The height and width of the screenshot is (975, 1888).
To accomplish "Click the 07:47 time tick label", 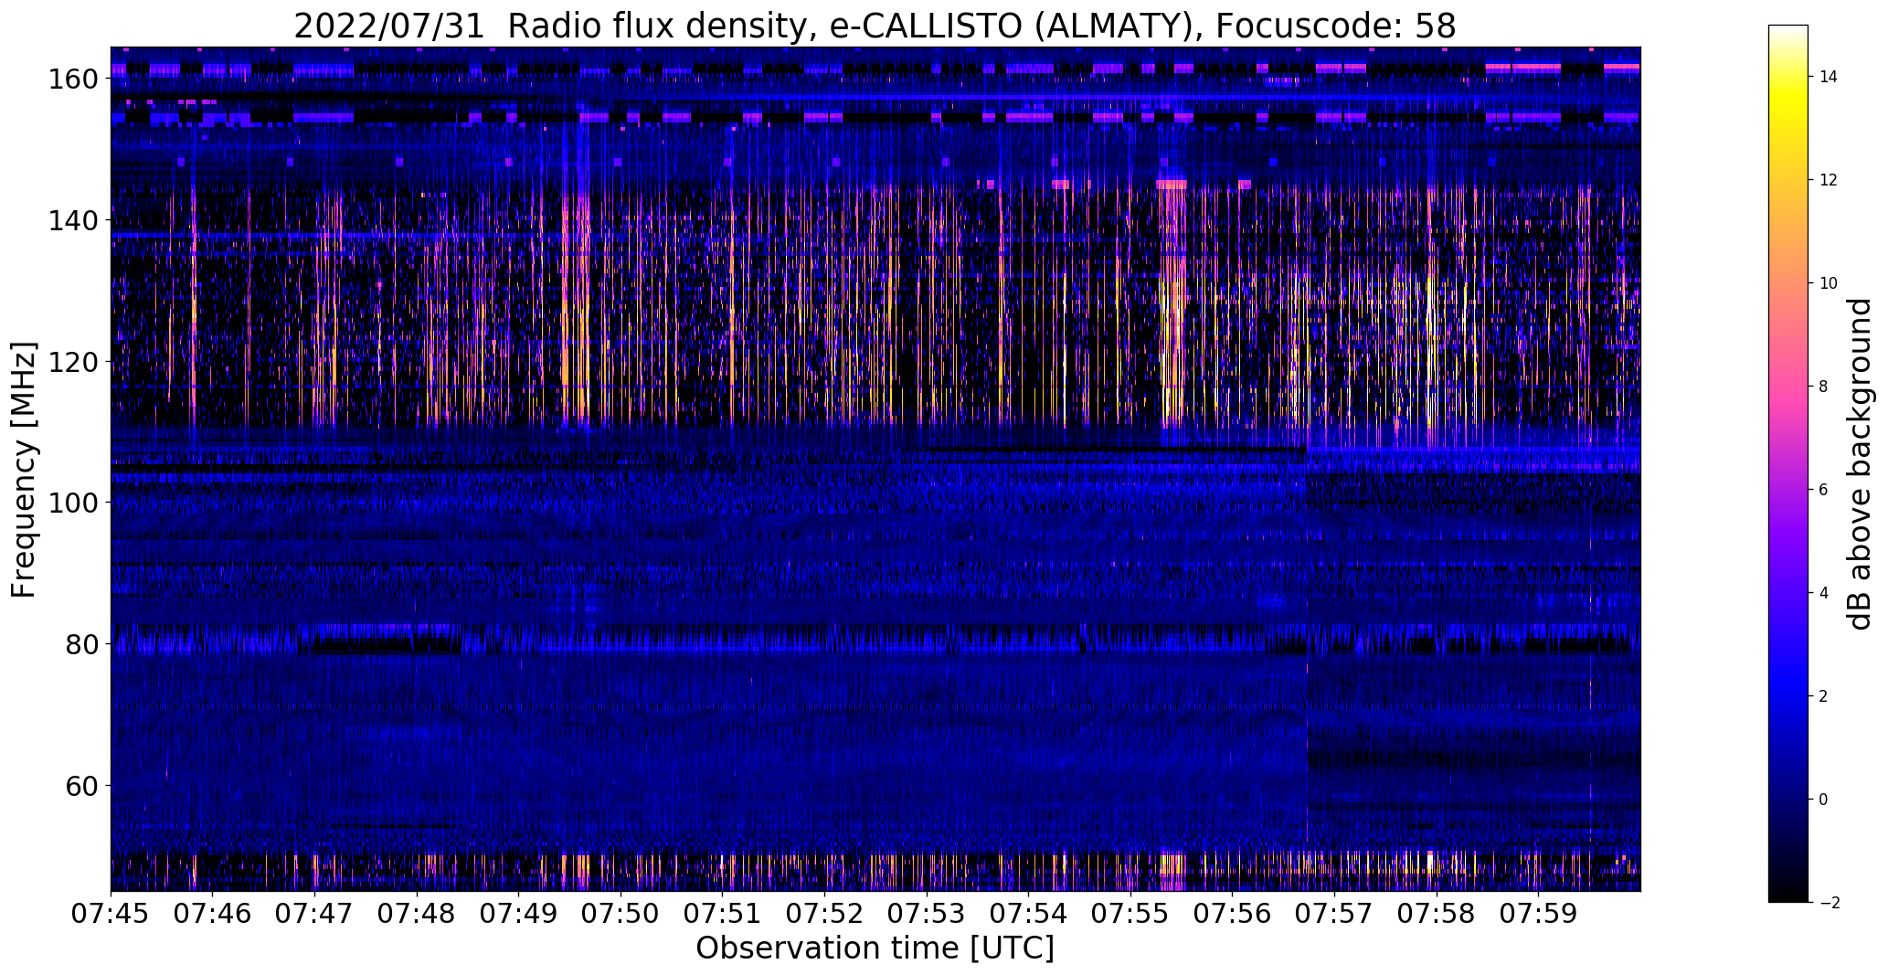I will (x=314, y=915).
